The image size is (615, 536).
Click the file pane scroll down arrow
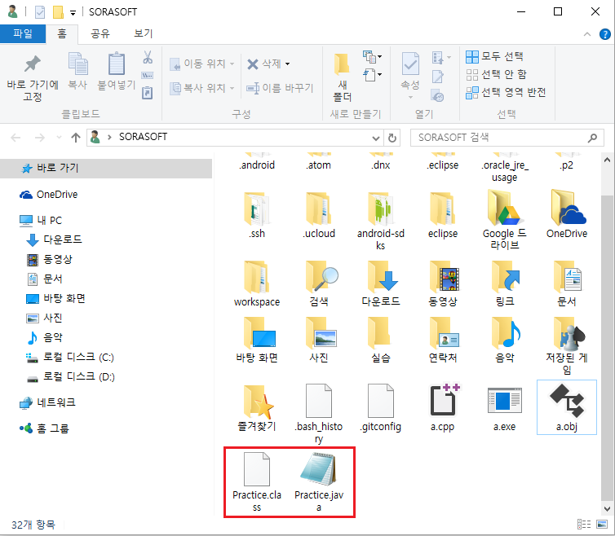point(607,509)
